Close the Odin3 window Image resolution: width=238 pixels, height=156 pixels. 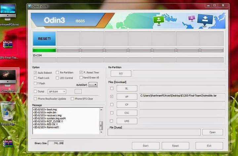tap(223, 6)
